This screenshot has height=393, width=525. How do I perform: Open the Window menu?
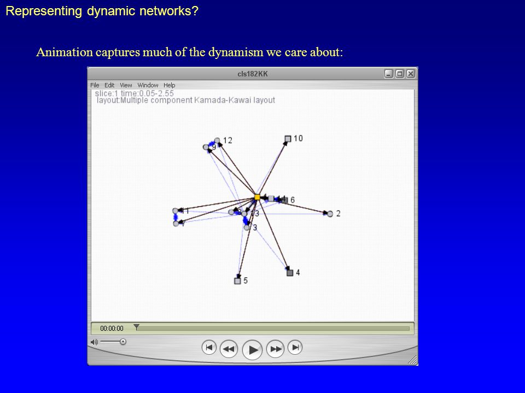[148, 85]
